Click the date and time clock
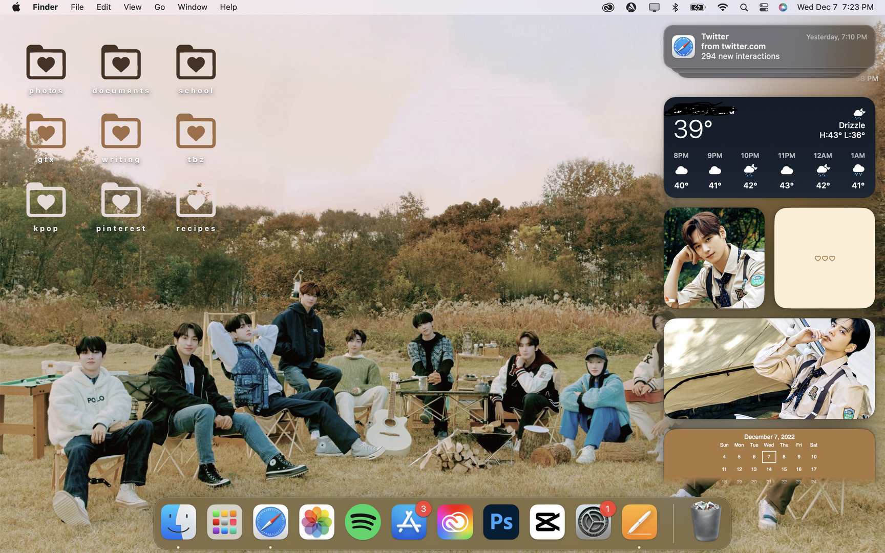Image resolution: width=885 pixels, height=553 pixels. tap(835, 7)
